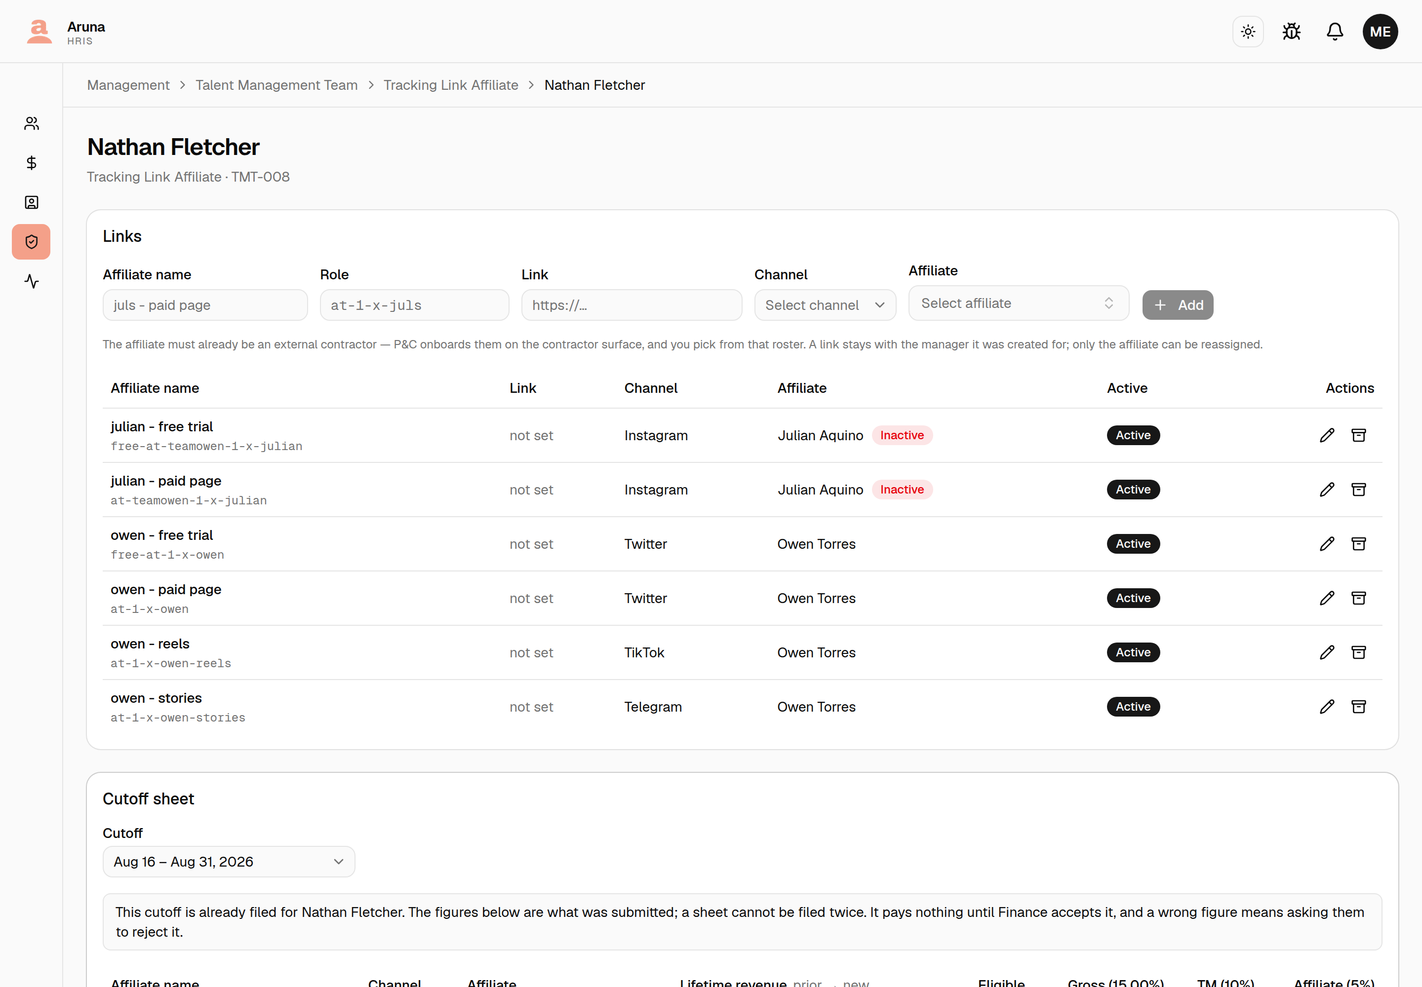Viewport: 1422px width, 987px height.
Task: Archive the owen - free trial link
Action: [1358, 544]
